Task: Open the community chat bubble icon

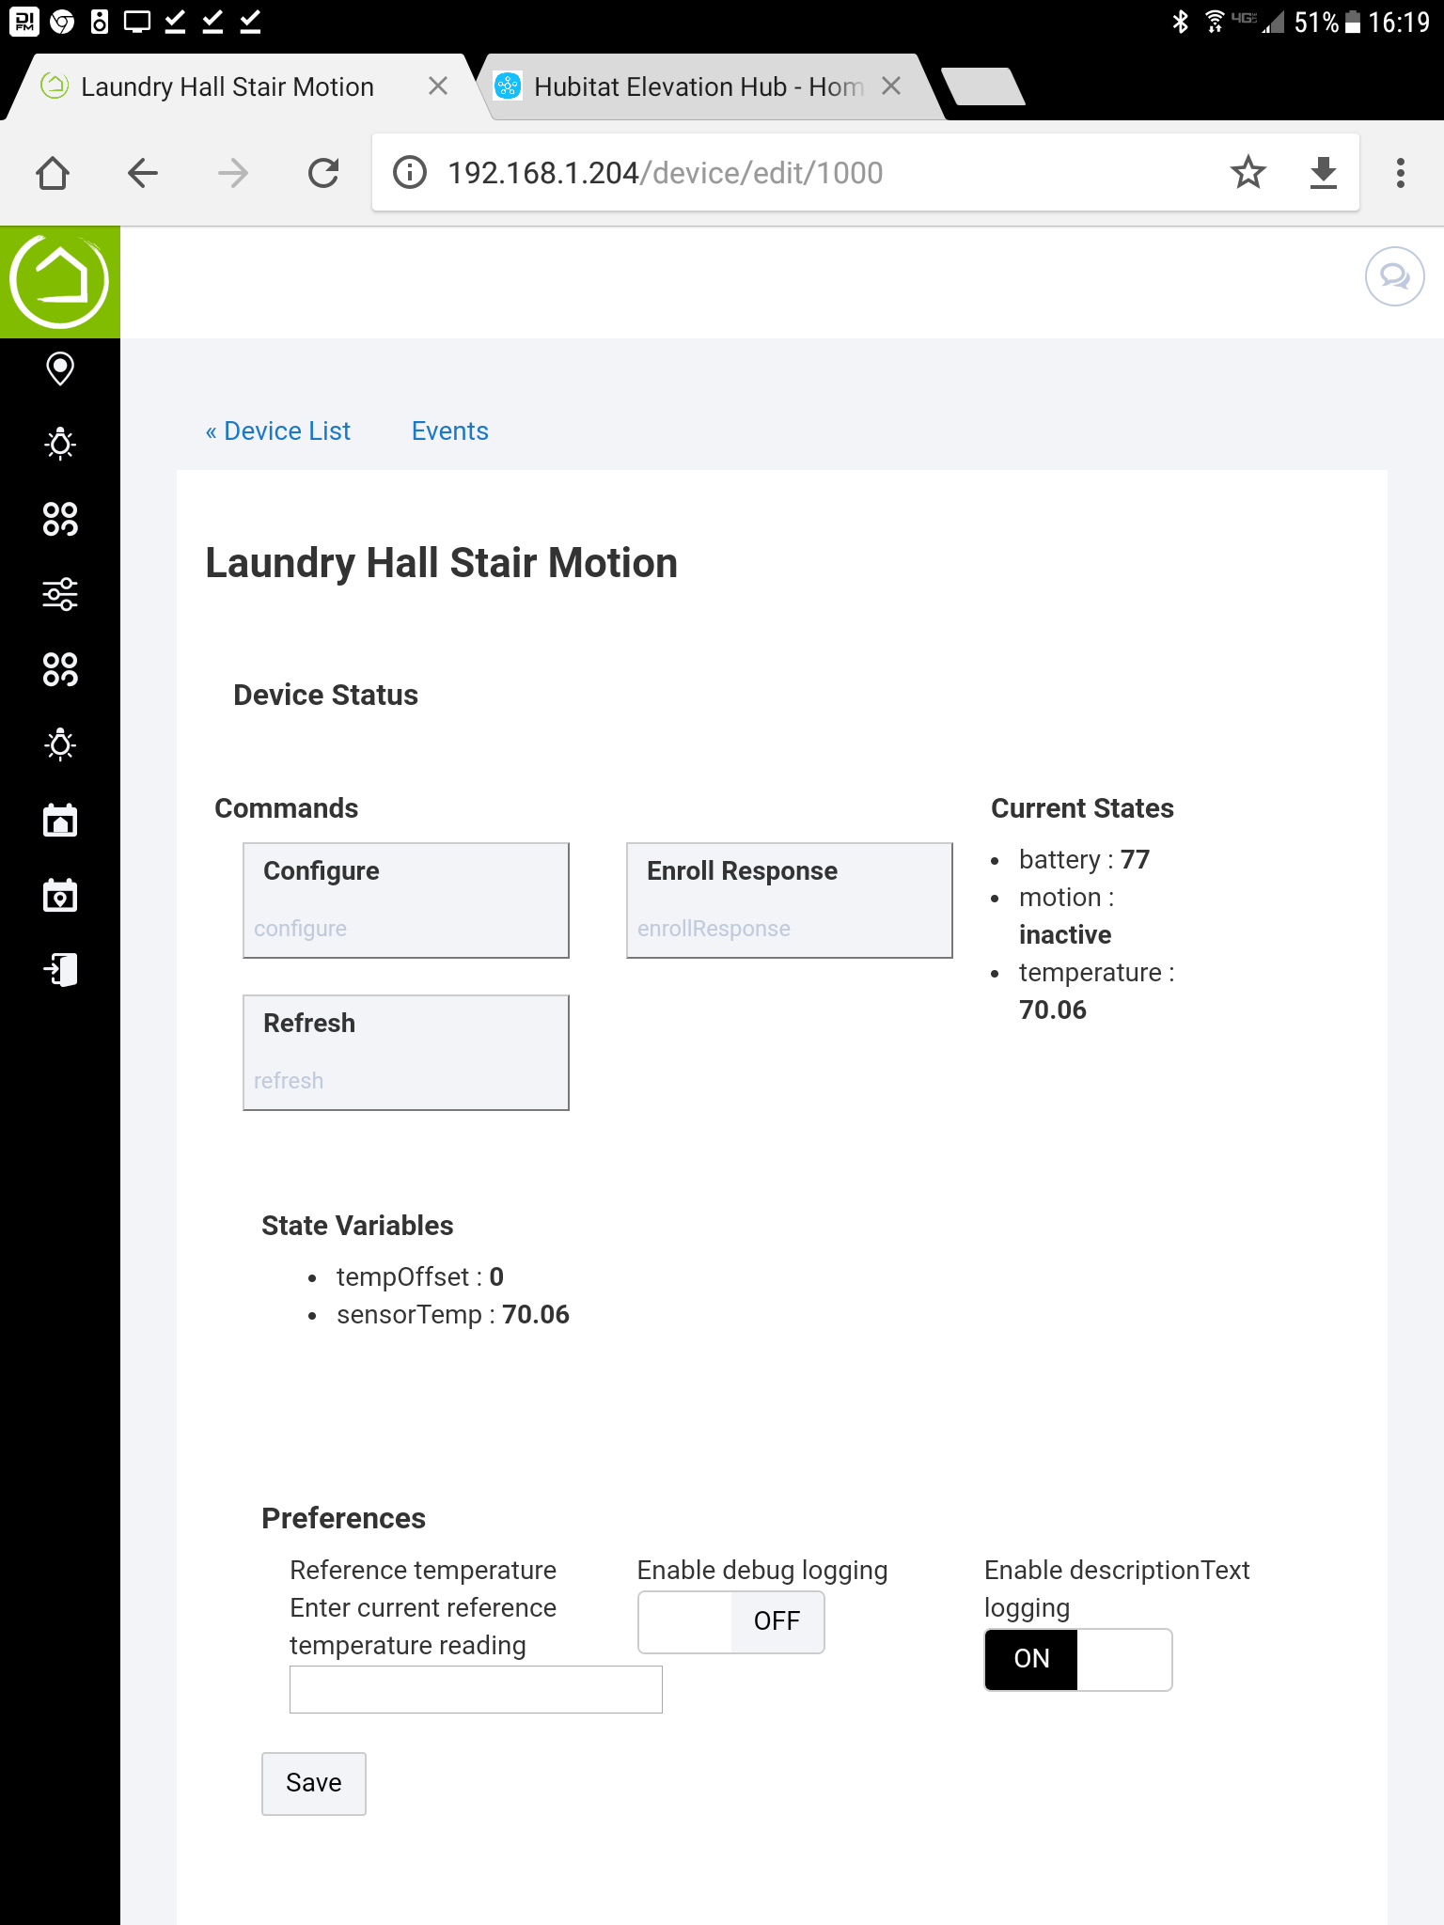Action: [1394, 276]
